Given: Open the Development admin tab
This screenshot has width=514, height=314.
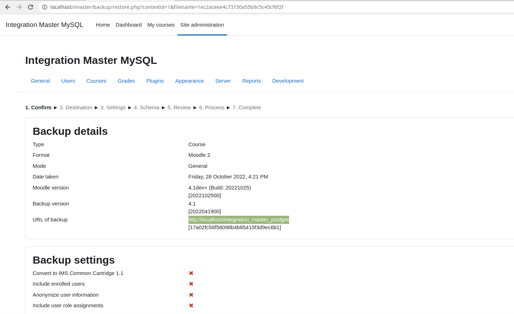Looking at the screenshot, I should tap(288, 81).
